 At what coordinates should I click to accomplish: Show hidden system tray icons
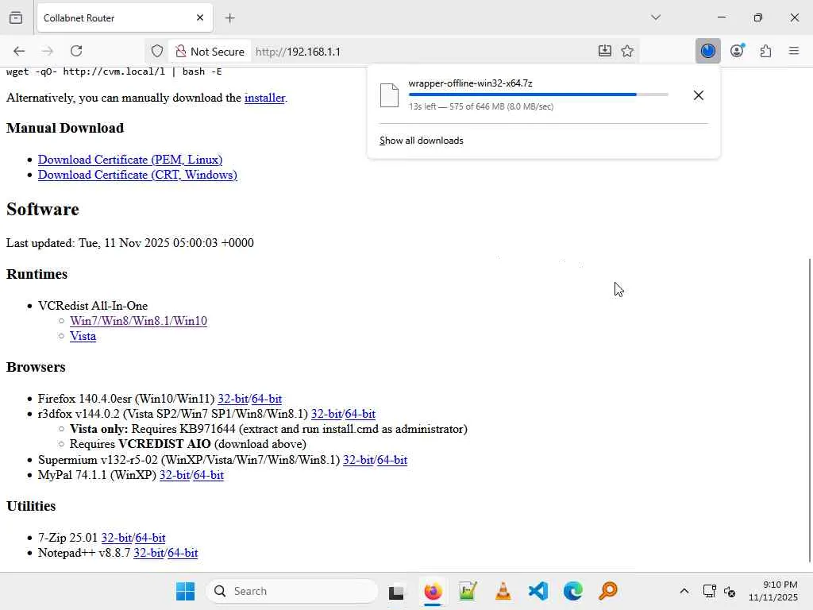[684, 591]
